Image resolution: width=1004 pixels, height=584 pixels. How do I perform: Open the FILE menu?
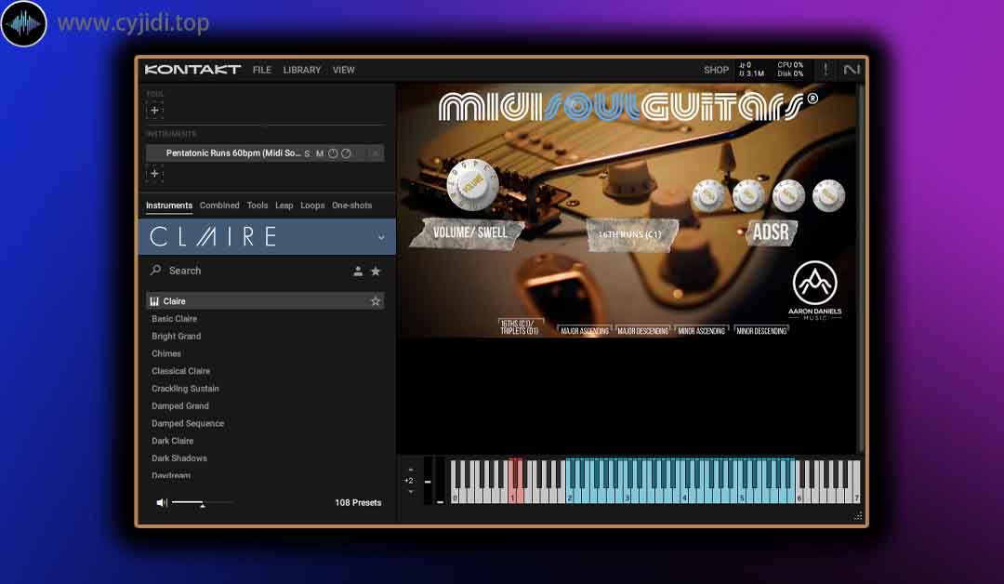click(262, 70)
